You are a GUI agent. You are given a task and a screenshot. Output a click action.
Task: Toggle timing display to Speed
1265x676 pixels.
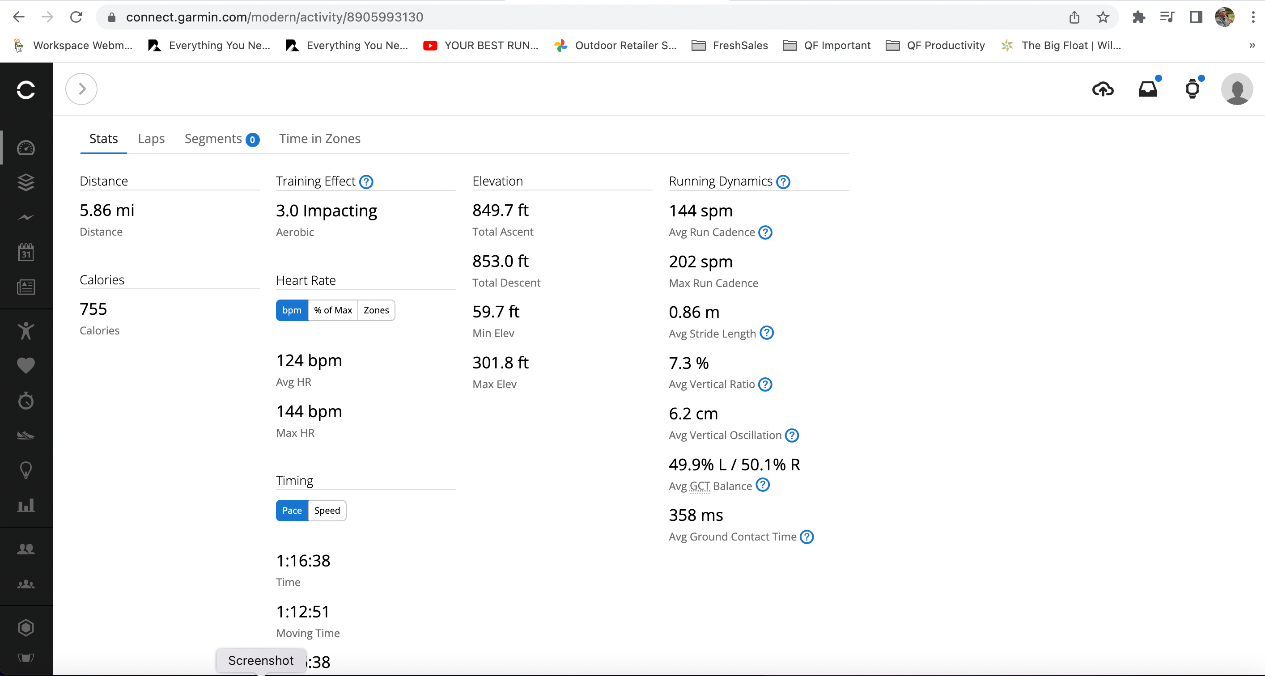(x=327, y=511)
